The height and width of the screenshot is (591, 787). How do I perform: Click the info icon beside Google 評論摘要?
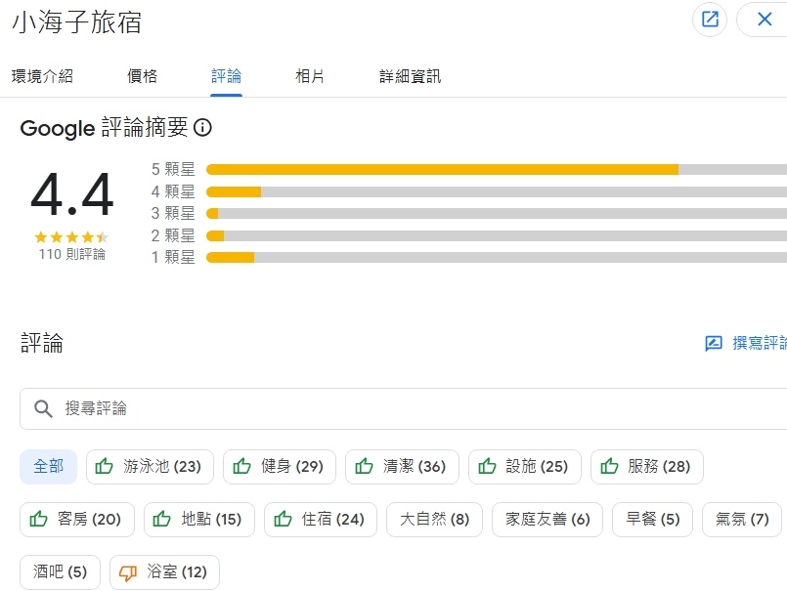tap(203, 128)
